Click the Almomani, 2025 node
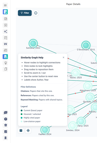97x143 pixels. (x=88, y=86)
